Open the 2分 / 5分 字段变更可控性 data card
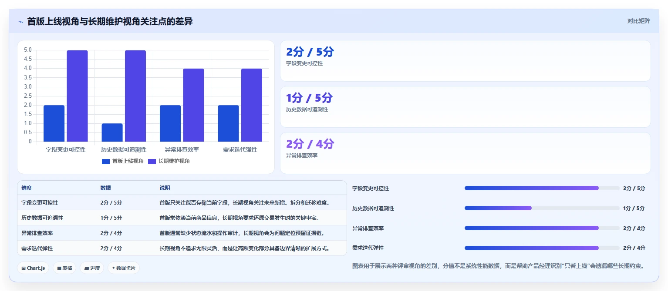Screen dimensions: 668x291 coord(465,61)
